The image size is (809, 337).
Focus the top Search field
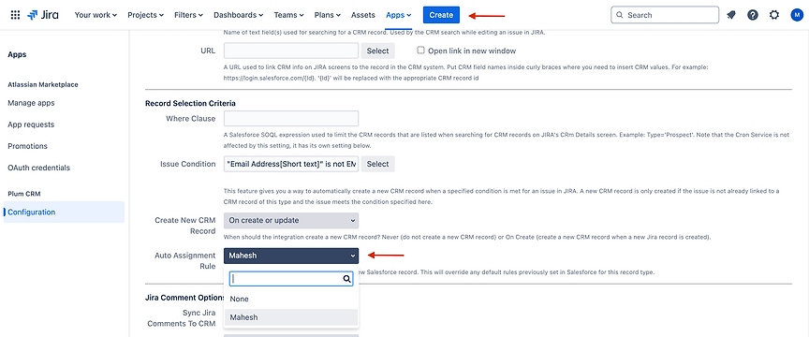[665, 15]
